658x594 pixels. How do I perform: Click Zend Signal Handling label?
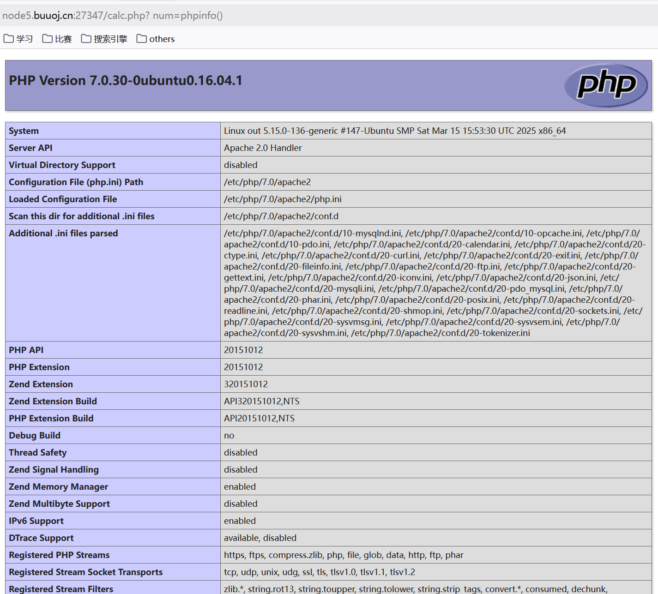54,469
